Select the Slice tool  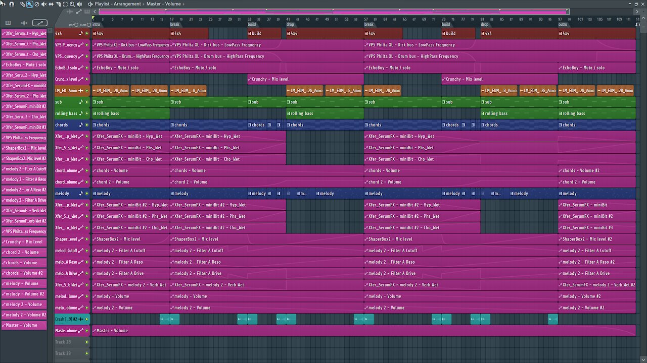(58, 4)
